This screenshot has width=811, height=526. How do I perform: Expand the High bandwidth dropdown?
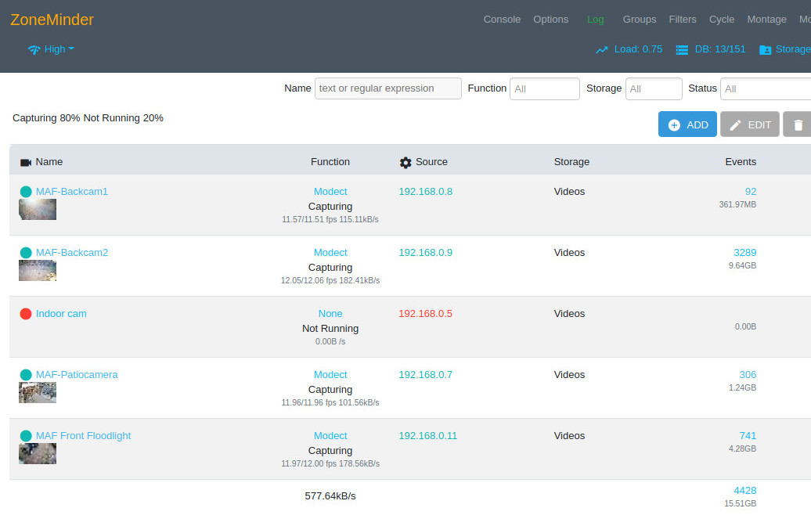coord(59,49)
